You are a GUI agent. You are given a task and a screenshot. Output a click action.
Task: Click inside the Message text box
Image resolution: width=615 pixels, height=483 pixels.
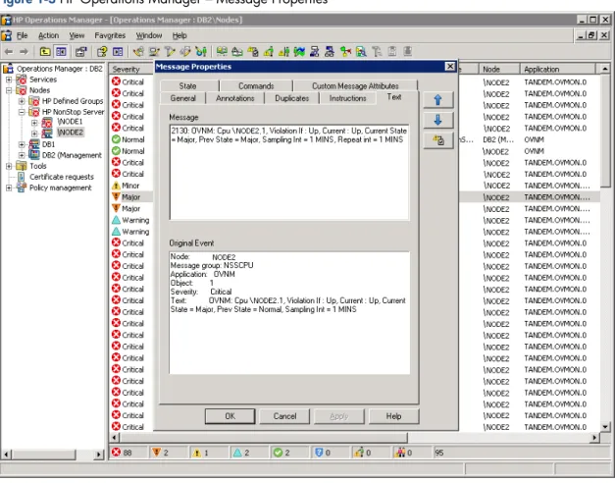pos(289,172)
